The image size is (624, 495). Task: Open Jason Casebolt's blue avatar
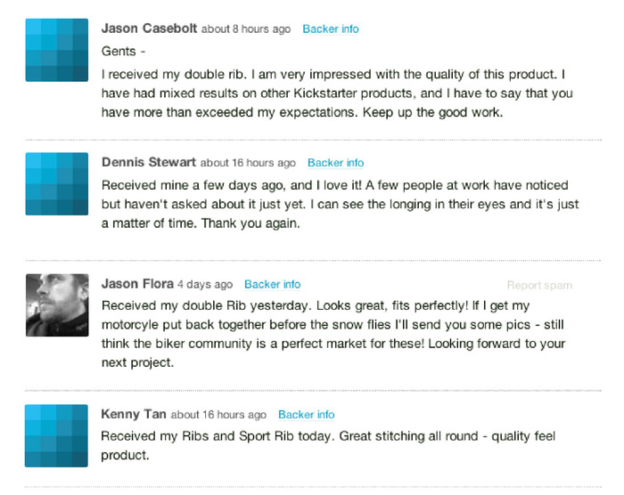pos(57,50)
